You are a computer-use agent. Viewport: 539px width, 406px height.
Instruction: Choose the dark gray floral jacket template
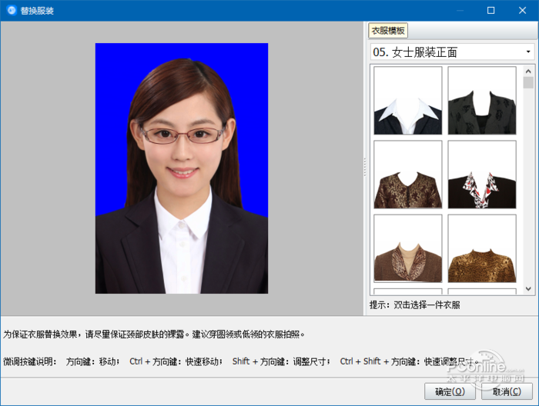coord(482,101)
